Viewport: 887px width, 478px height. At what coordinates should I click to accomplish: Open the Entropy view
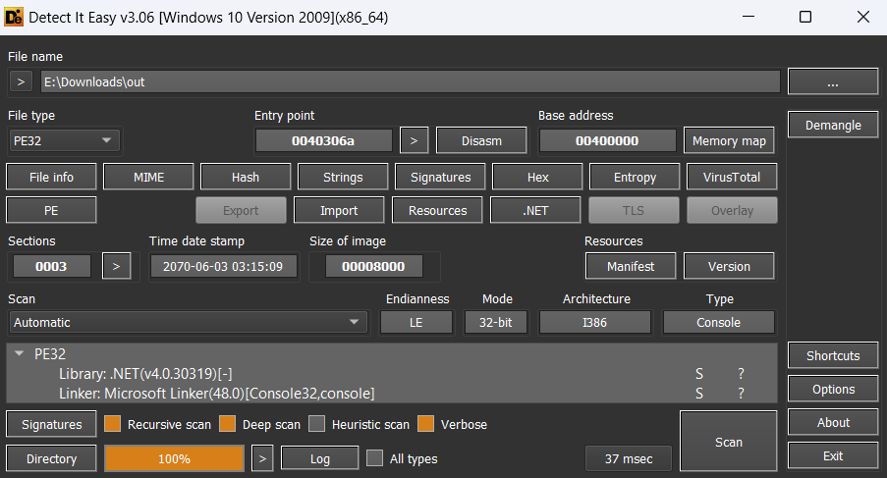pyautogui.click(x=634, y=178)
